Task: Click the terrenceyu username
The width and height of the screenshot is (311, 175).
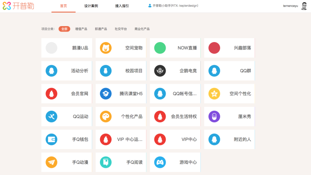Action: point(290,6)
